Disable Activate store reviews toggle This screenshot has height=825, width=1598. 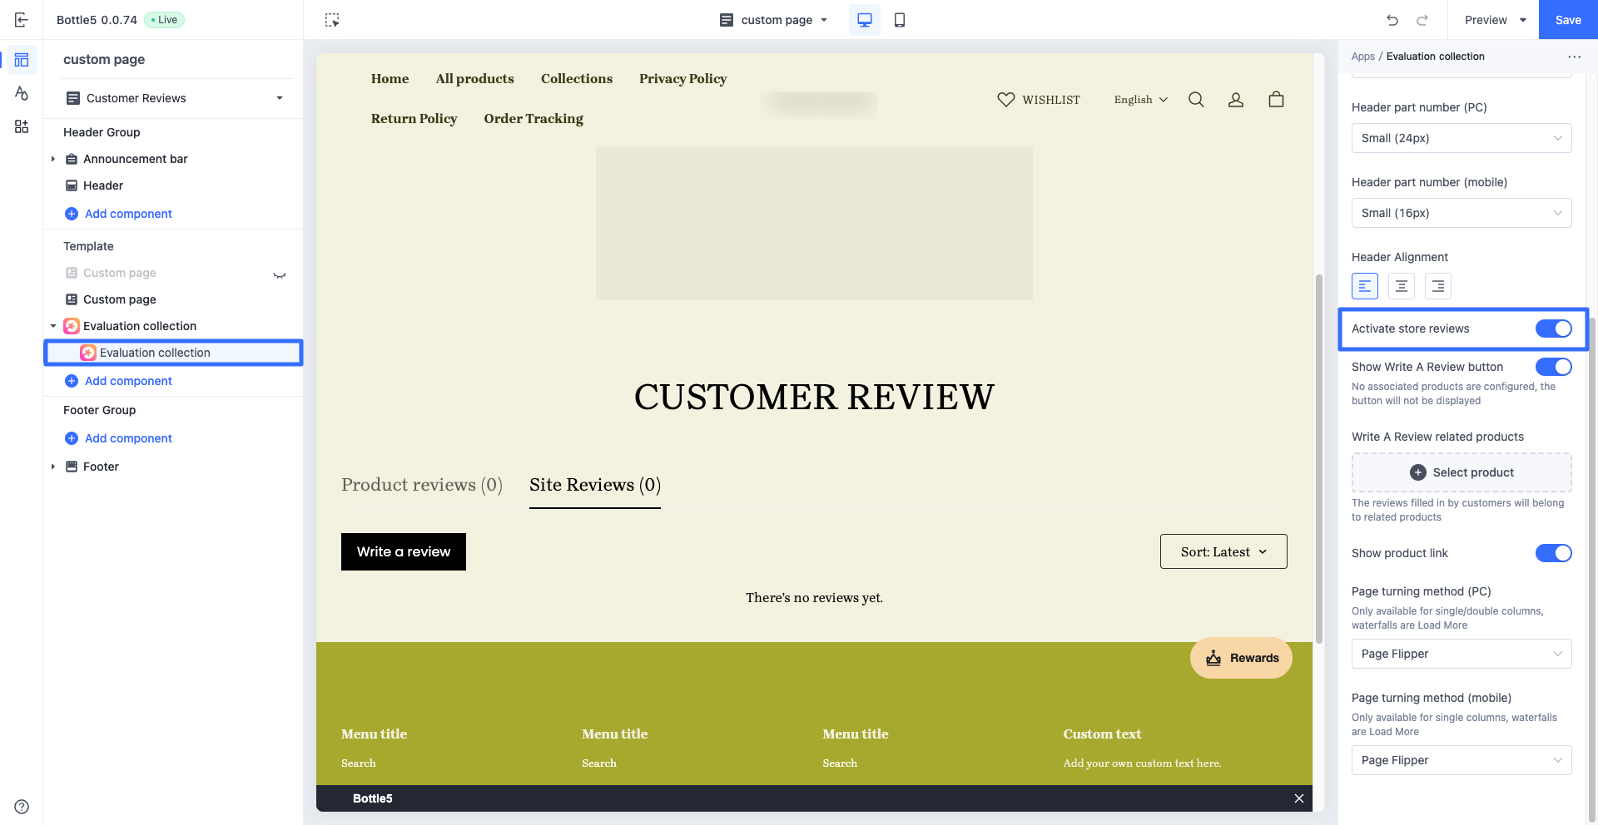tap(1553, 329)
